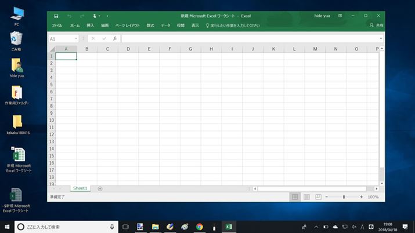Select the Sheet1 worksheet tab
Screen dimensions: 415x233
click(80, 188)
